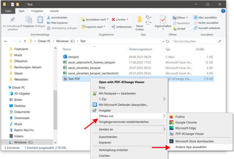Click Nichts auswählen
Viewport: 234px width, 159px height.
pyautogui.click(x=206, y=23)
